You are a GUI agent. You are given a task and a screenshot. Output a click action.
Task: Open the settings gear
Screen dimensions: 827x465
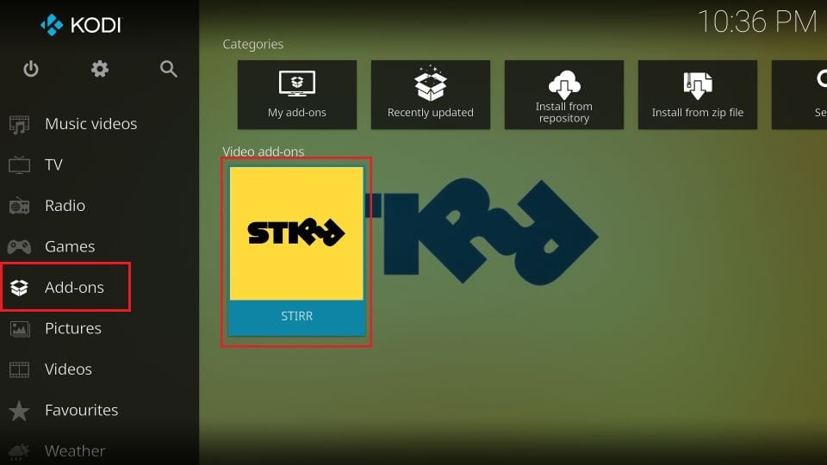[x=100, y=69]
